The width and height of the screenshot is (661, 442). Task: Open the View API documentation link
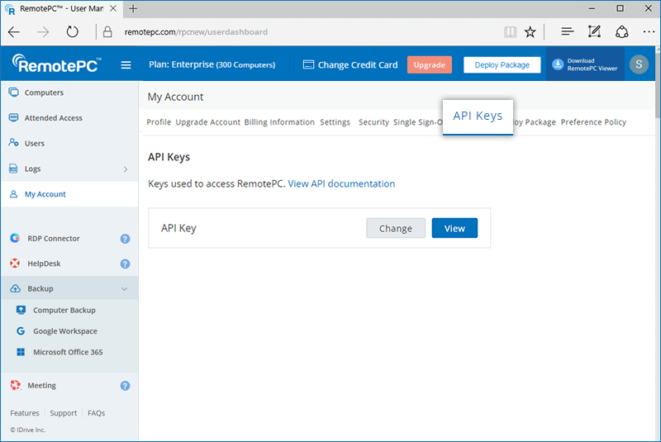coord(341,183)
